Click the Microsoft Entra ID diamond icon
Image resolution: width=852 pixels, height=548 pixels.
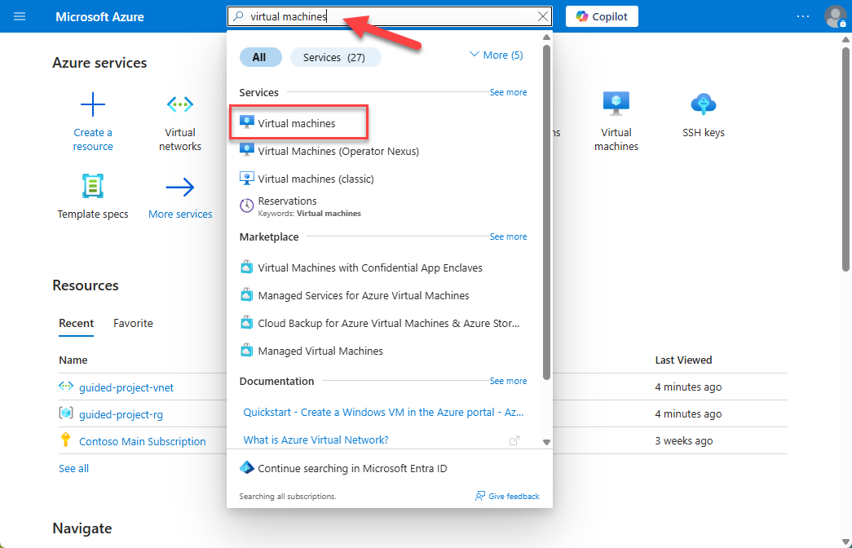pos(247,467)
